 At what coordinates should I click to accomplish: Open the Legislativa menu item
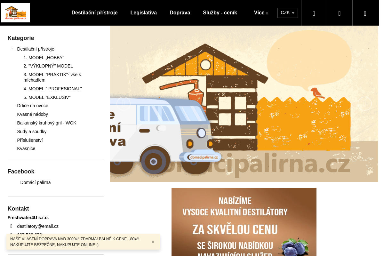144,13
